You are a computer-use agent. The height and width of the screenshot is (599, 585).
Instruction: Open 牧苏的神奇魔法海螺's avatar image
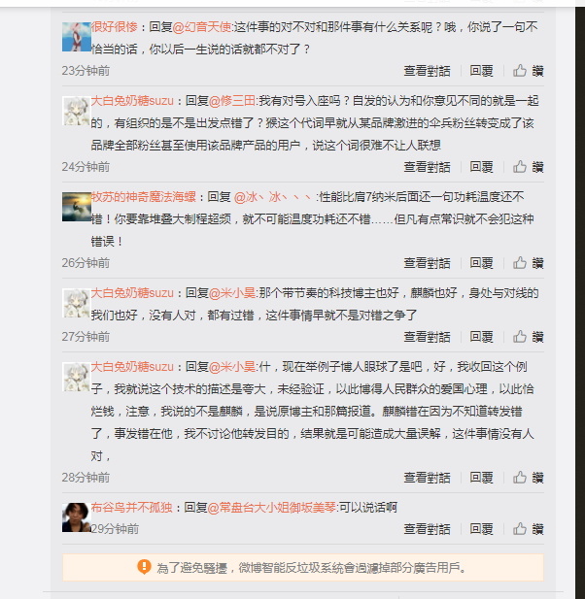coord(77,207)
